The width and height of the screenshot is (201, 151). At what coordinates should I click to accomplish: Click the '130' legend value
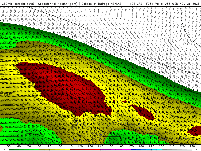90,146
